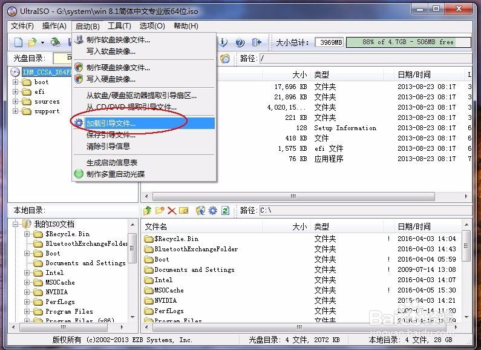Open the dropdown arrow beside Open icon

[42, 42]
